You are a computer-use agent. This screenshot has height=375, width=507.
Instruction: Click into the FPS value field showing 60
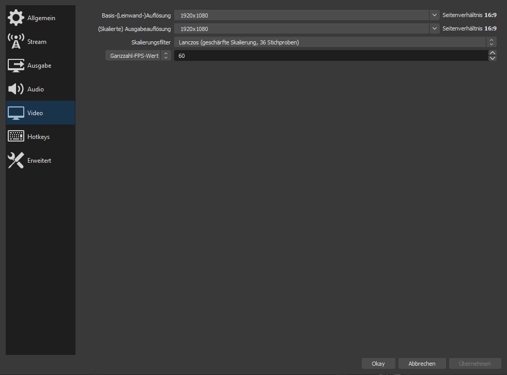pos(330,56)
